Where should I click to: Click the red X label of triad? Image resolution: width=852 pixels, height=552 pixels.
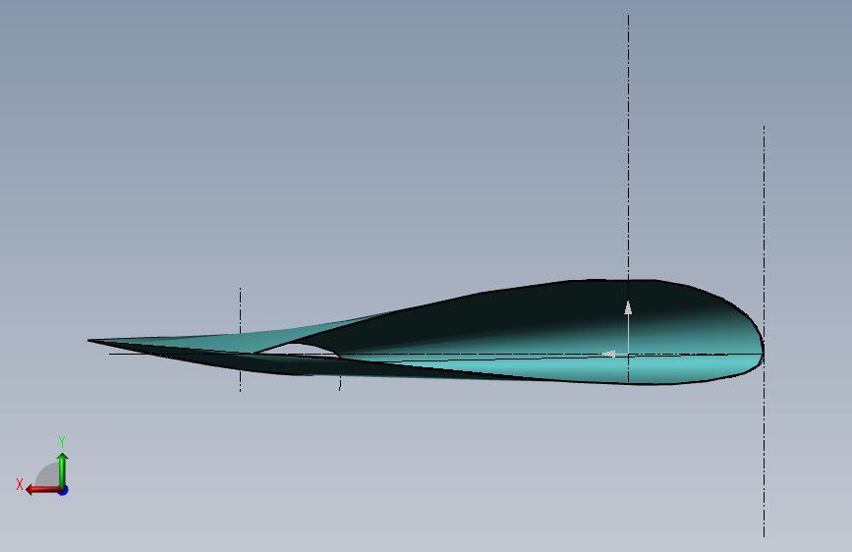click(20, 484)
